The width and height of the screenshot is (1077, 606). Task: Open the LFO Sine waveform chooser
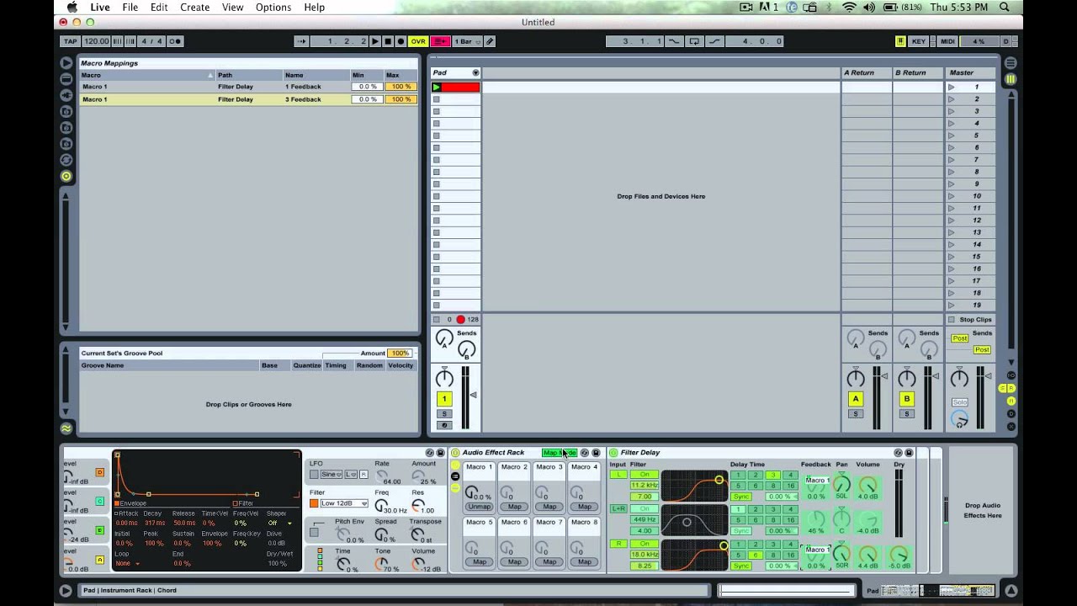(332, 475)
